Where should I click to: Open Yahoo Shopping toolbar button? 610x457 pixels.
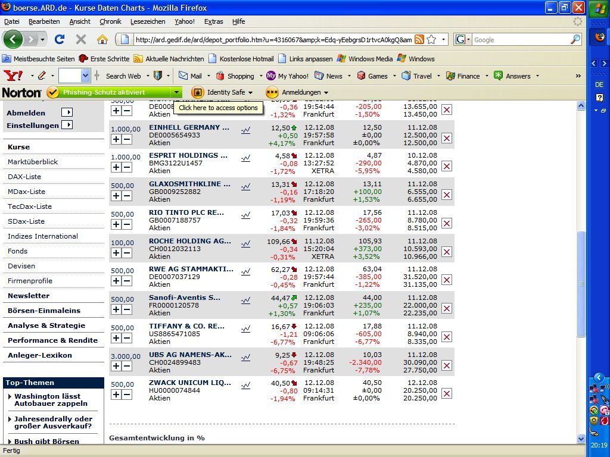click(x=235, y=76)
